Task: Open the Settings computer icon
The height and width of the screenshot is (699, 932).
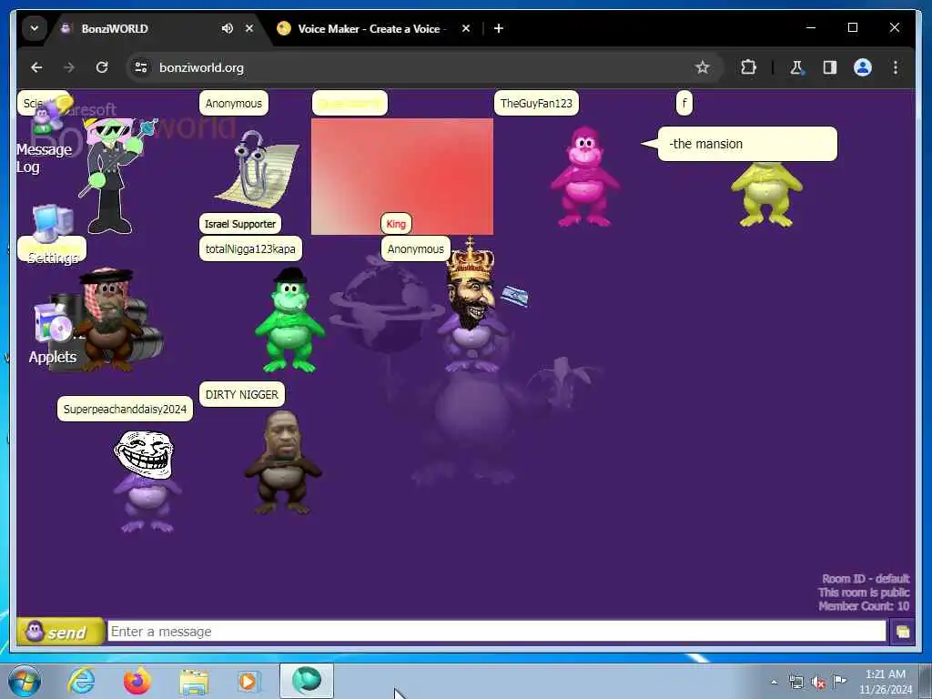Action: (52, 223)
